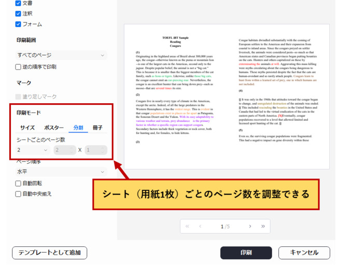
Task: Switch to the サイズ print mode tab
Action: coord(27,128)
